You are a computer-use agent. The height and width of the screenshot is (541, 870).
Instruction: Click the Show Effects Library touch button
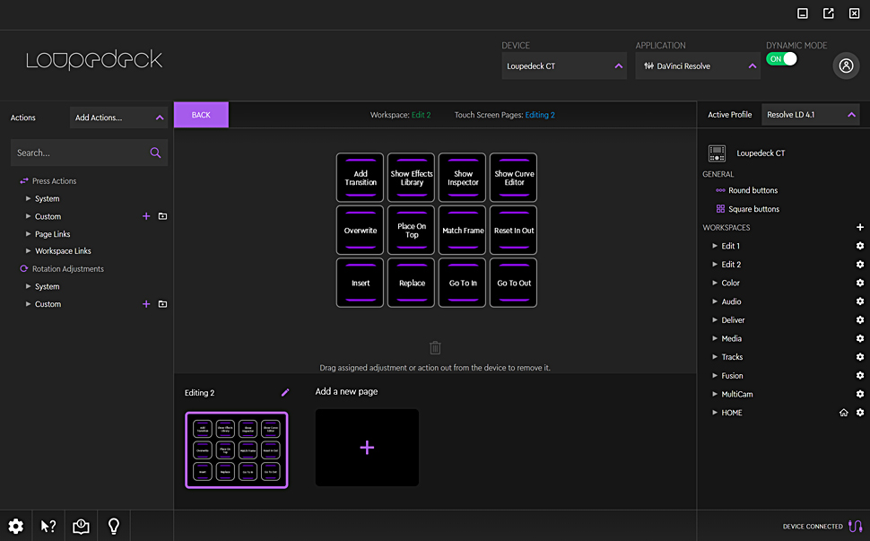pos(411,178)
